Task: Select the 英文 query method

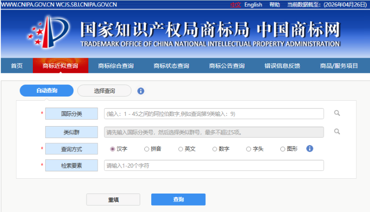Action: coord(180,149)
